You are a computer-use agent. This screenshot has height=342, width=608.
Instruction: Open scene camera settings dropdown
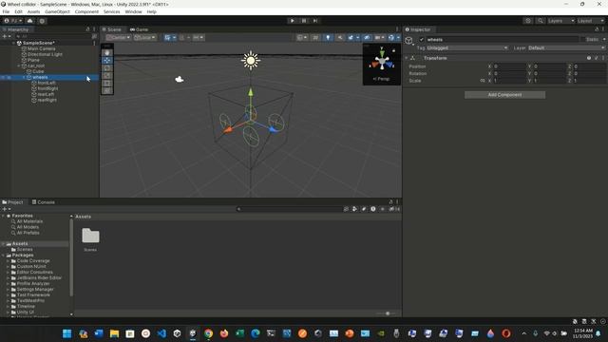click(379, 38)
